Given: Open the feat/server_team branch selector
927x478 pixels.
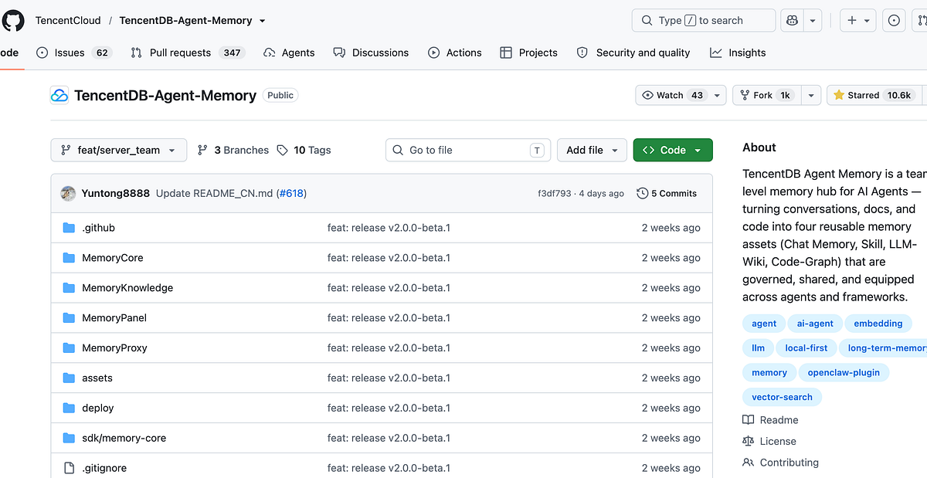Looking at the screenshot, I should click(119, 150).
